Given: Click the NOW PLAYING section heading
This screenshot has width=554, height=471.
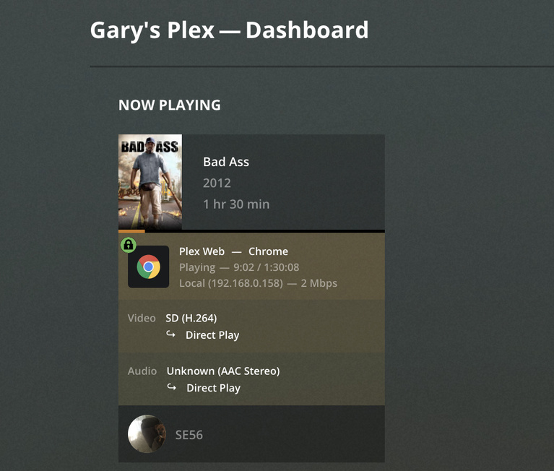Looking at the screenshot, I should click(170, 105).
